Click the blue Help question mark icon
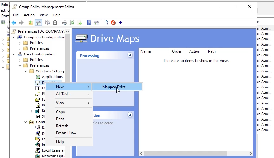 click(x=89, y=23)
